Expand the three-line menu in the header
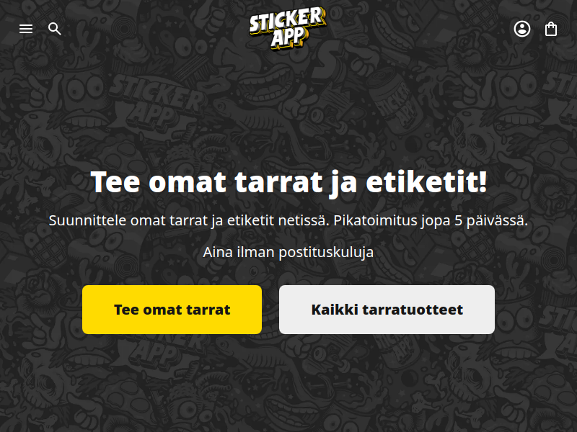This screenshot has height=432, width=577. tap(26, 29)
